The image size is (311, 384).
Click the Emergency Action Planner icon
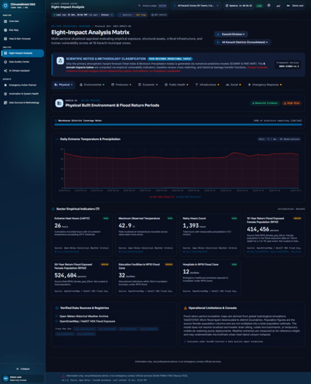click(5, 85)
